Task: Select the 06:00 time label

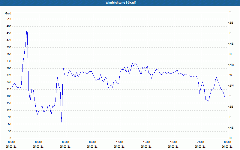Action: click(x=66, y=142)
